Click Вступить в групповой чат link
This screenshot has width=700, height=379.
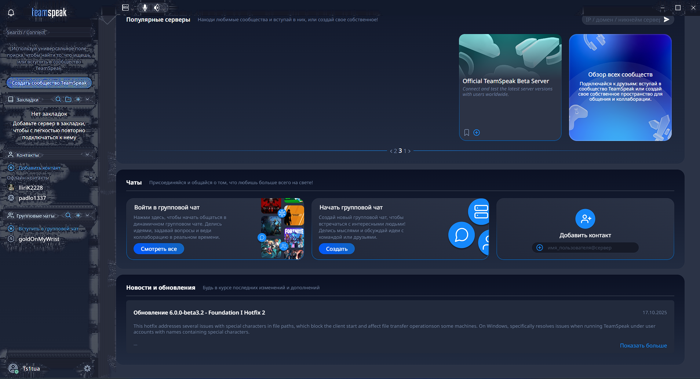click(x=48, y=228)
